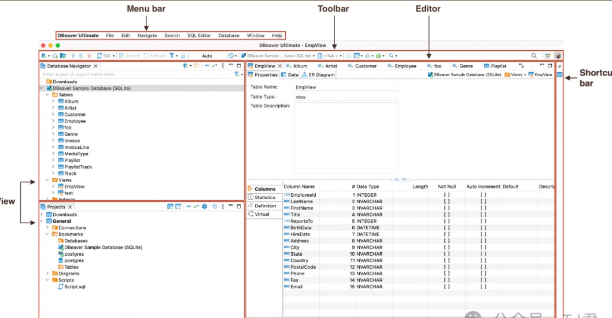Image resolution: width=612 pixels, height=318 pixels.
Task: Switch to the Employee editor tab
Action: click(402, 66)
